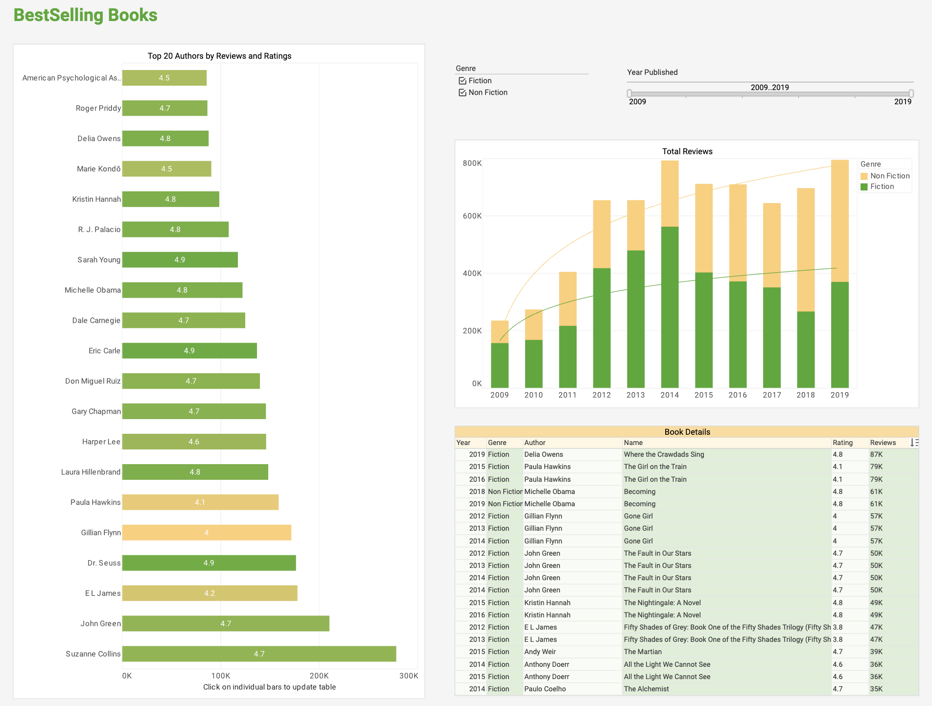This screenshot has height=706, width=932.
Task: Select the Roger Priddy bar
Action: click(x=164, y=108)
